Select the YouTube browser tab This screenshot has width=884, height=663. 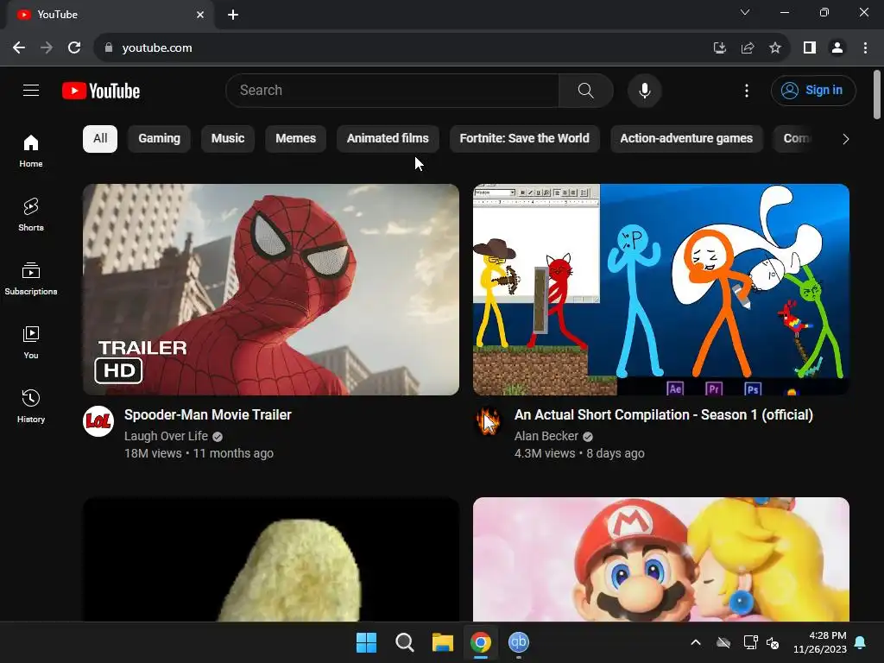point(110,15)
